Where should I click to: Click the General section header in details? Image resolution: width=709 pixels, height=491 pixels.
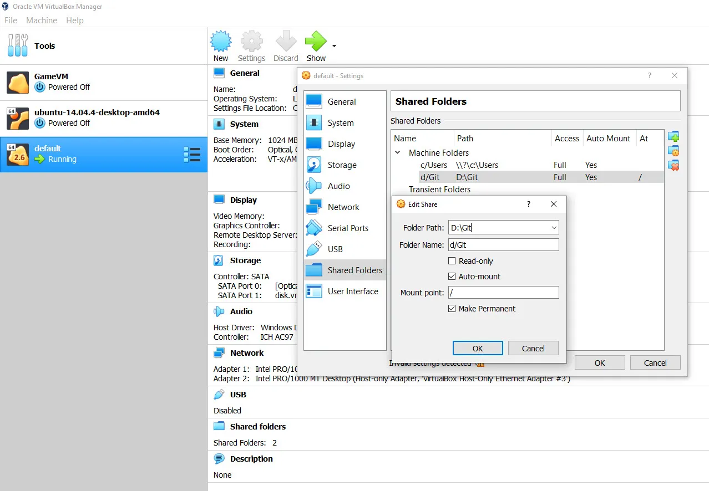(245, 73)
